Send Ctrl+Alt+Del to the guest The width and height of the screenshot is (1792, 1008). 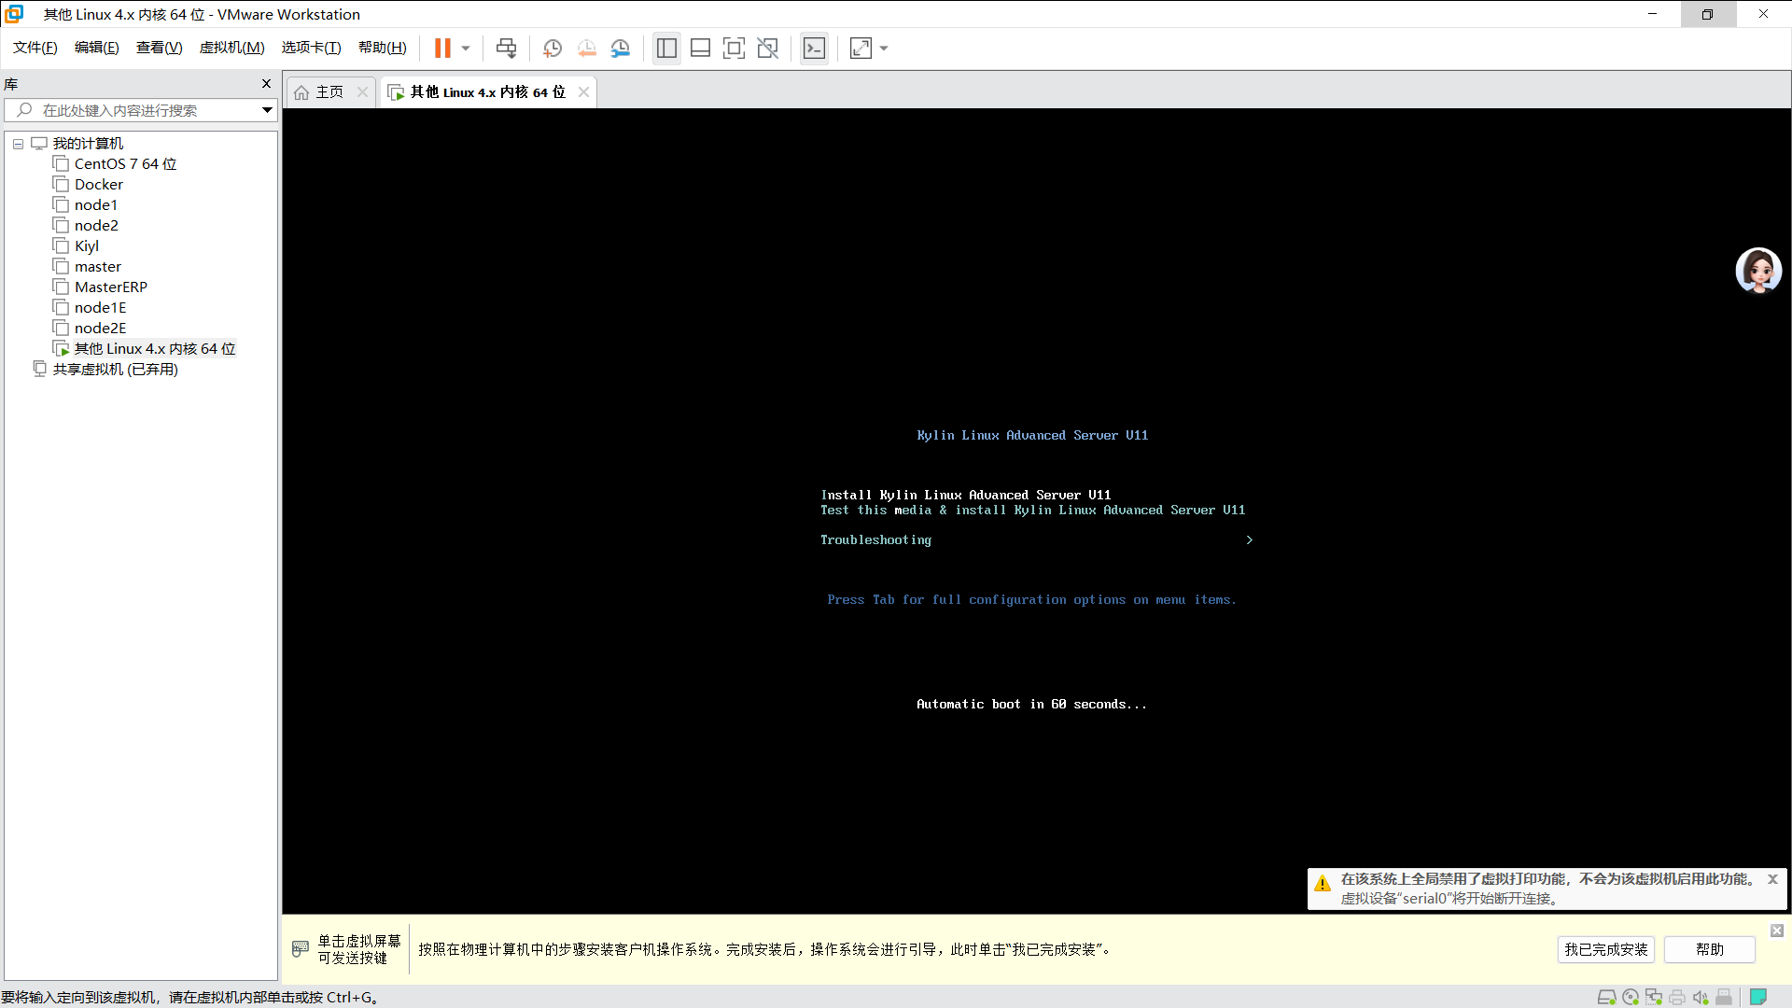coord(505,48)
